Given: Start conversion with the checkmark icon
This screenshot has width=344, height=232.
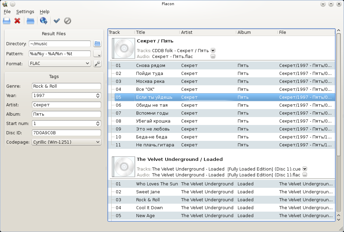Looking at the screenshot, I should (56, 21).
